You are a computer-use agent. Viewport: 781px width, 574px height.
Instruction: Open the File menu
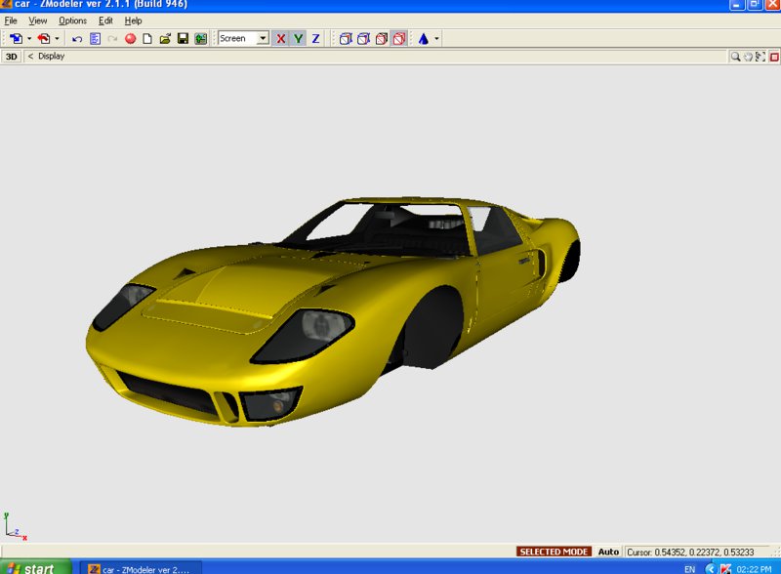11,20
